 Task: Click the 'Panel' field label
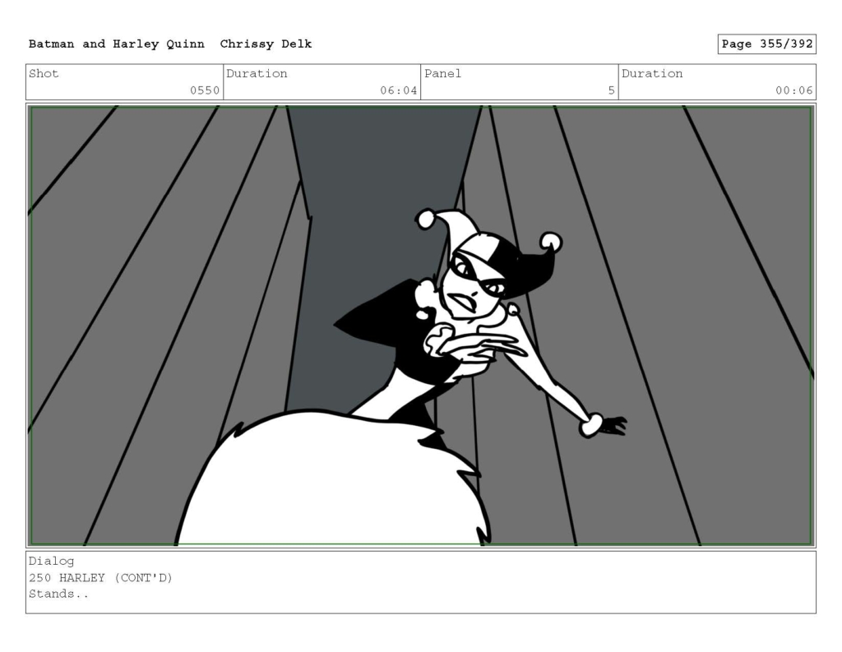(x=442, y=73)
